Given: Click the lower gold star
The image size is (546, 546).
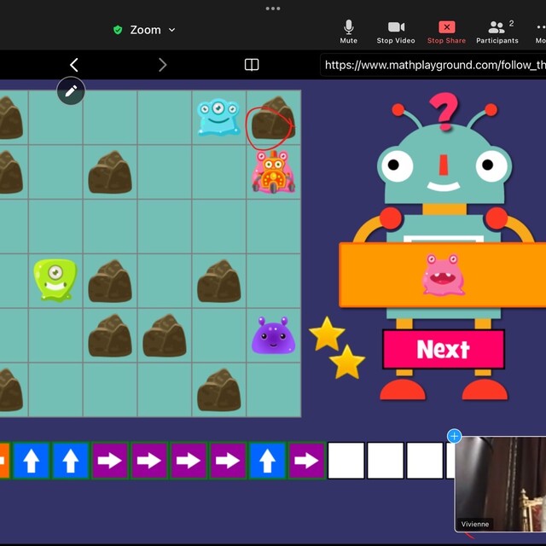Looking at the screenshot, I should [x=347, y=362].
